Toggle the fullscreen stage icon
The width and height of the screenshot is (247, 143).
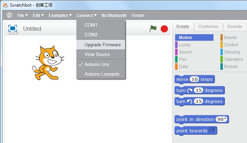pos(12,28)
